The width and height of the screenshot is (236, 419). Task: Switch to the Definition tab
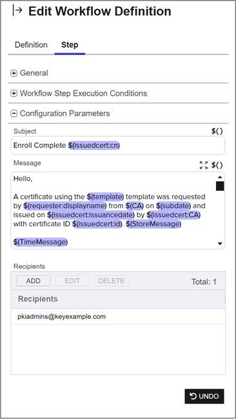[x=31, y=45]
